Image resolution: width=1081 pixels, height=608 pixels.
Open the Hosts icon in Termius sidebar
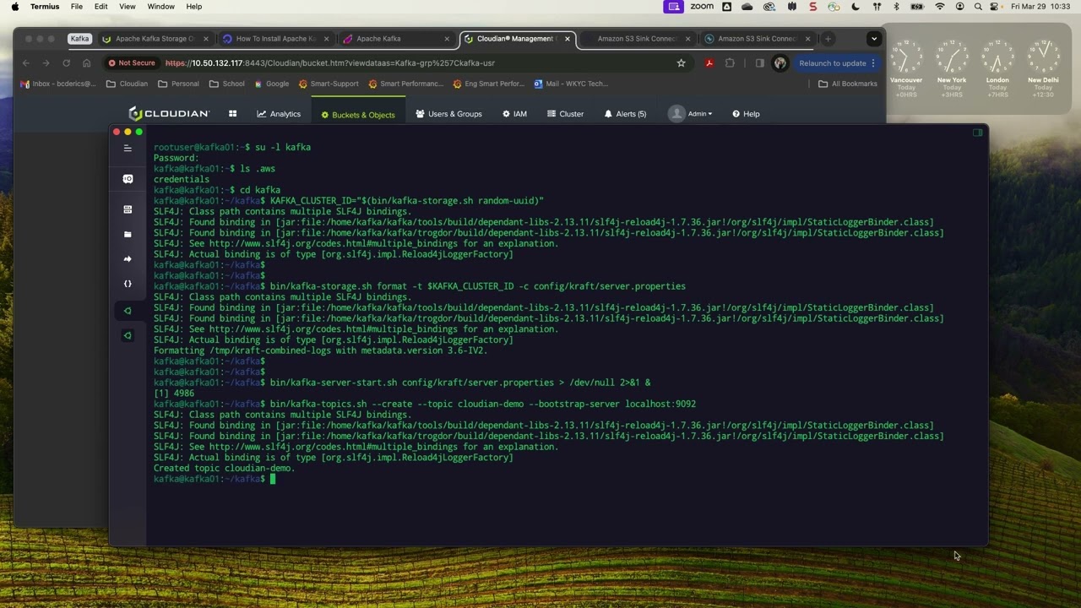click(128, 209)
